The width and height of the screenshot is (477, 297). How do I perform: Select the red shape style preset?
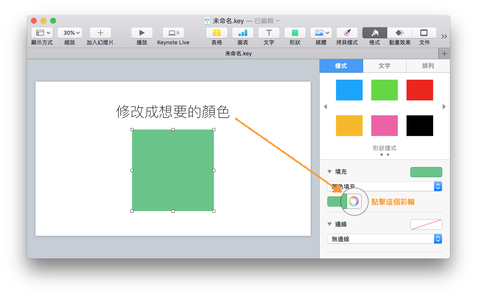pyautogui.click(x=419, y=90)
